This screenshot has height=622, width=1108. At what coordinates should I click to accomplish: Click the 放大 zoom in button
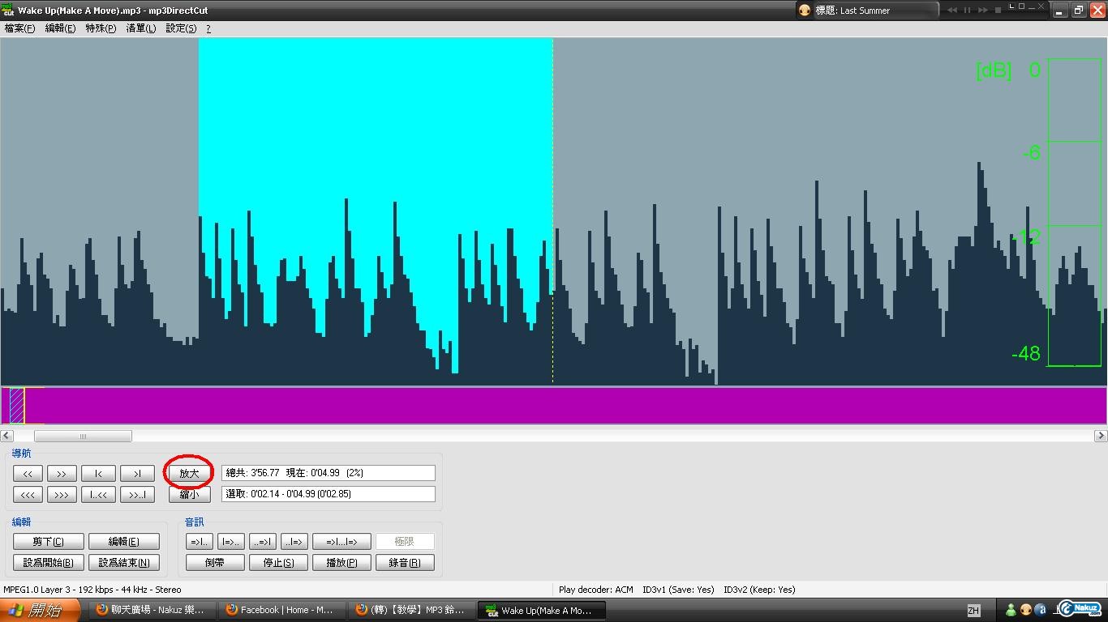tap(189, 474)
